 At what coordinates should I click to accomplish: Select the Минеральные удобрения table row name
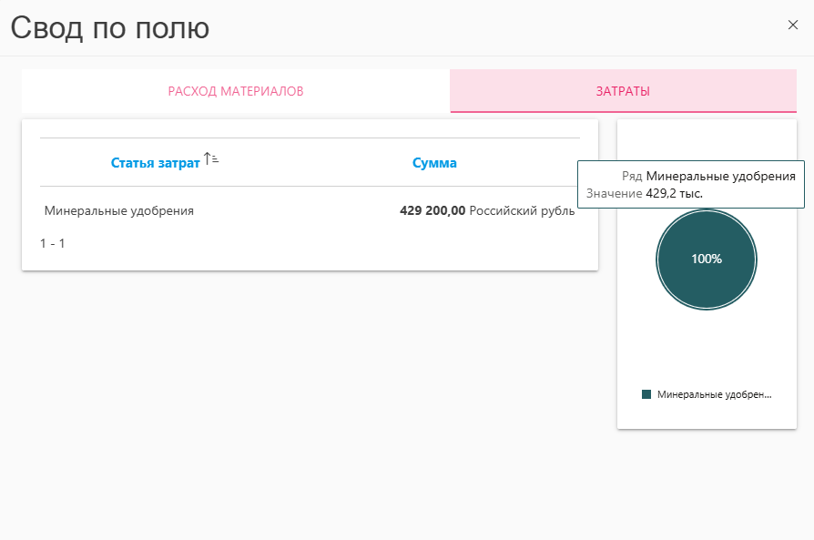click(119, 210)
